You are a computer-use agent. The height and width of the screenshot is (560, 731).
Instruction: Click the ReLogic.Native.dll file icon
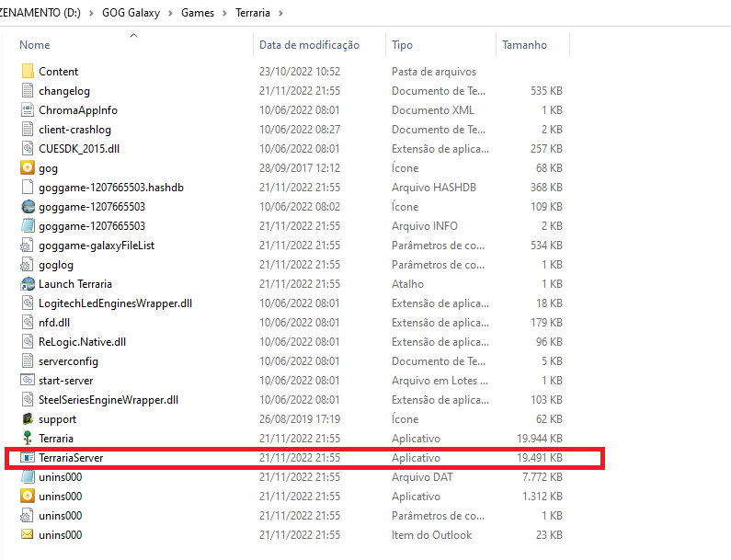tap(28, 342)
